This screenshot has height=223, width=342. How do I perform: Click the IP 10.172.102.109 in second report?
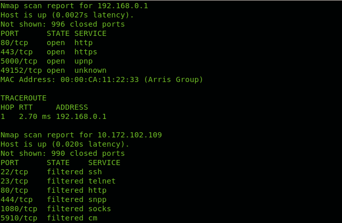tap(130, 135)
